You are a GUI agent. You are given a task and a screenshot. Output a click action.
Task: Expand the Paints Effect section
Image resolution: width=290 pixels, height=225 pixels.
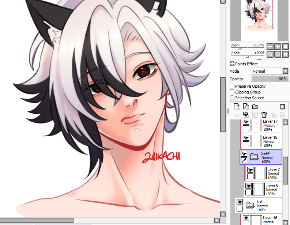[232, 64]
